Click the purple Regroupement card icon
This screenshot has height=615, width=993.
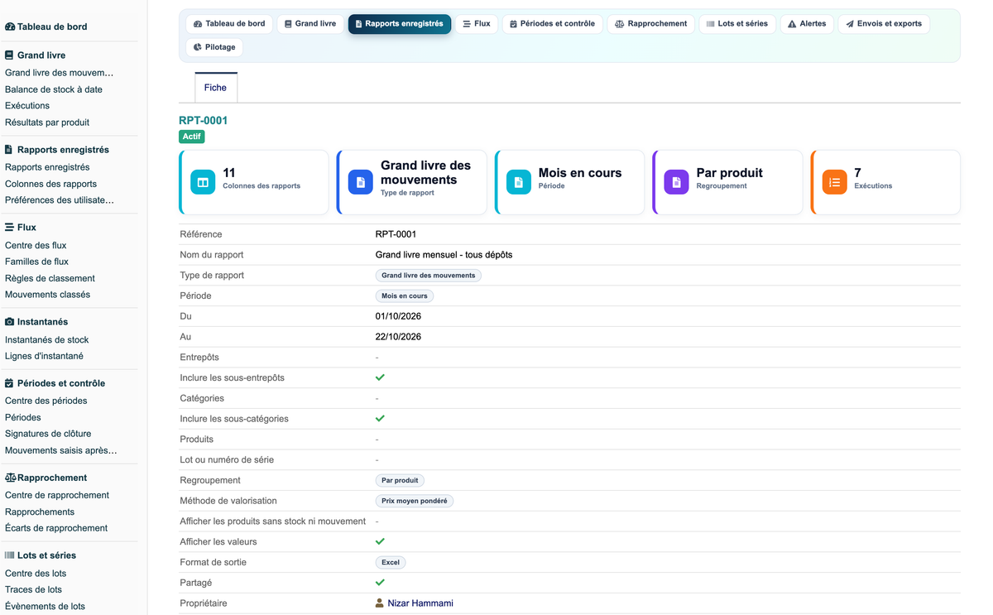pos(676,182)
